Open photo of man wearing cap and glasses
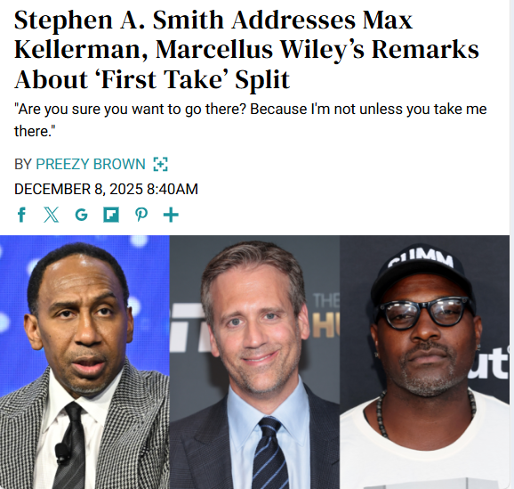This screenshot has height=489, width=514. click(x=424, y=362)
